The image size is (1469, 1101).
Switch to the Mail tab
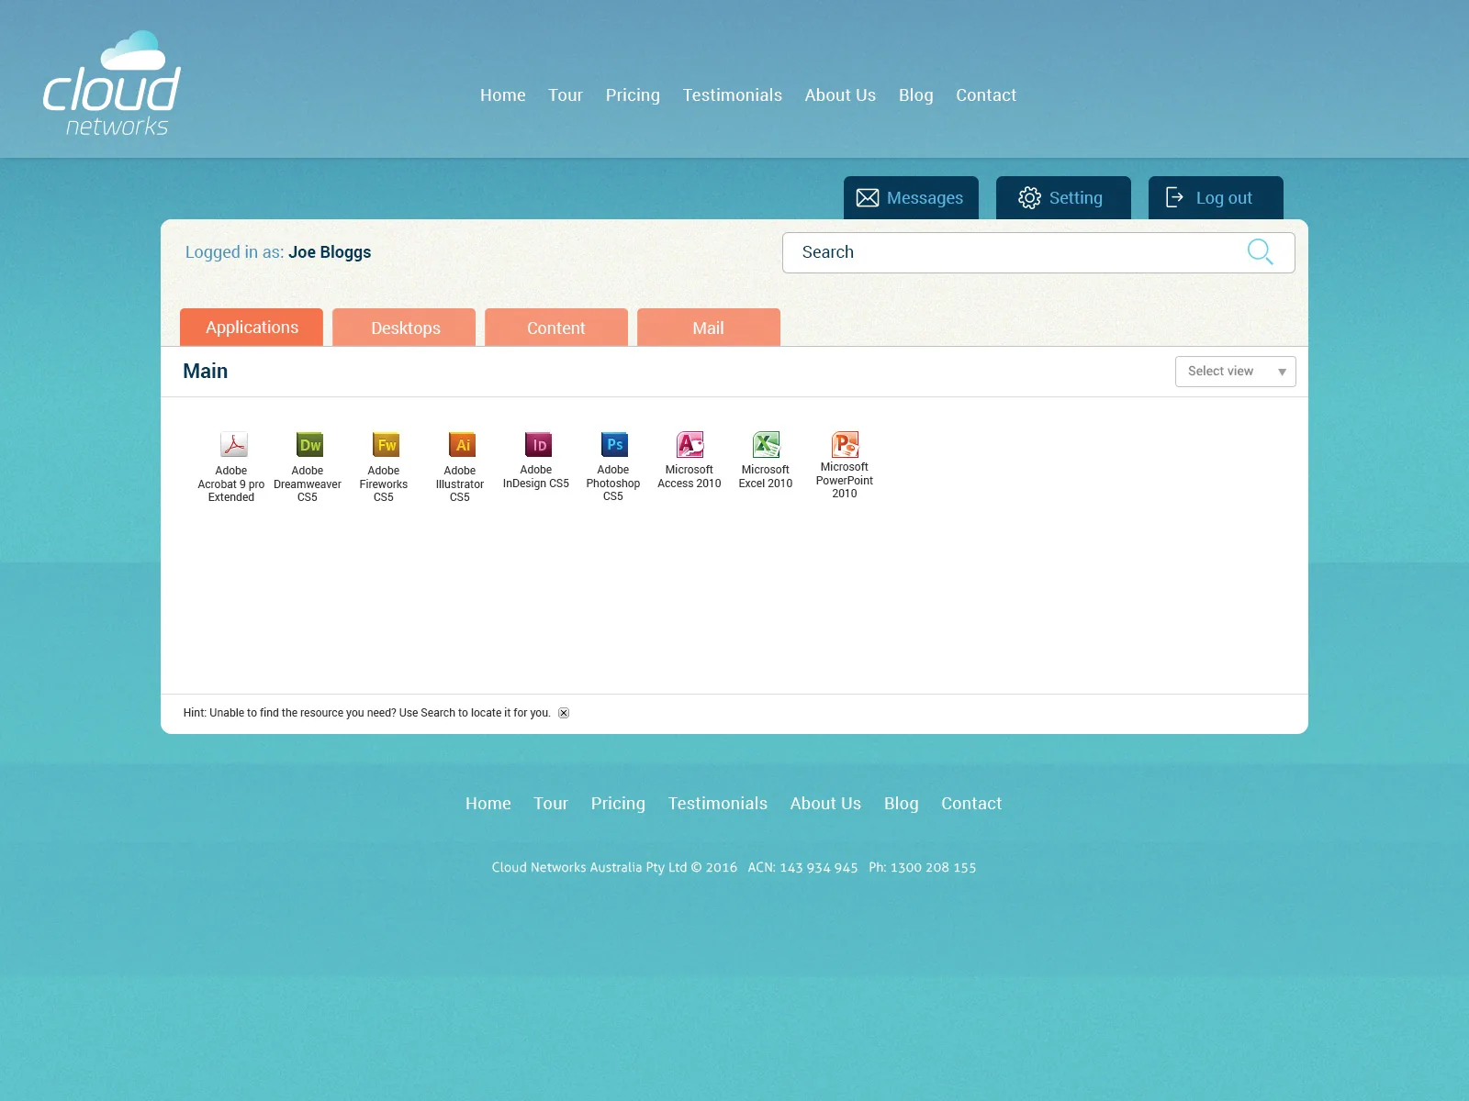709,328
